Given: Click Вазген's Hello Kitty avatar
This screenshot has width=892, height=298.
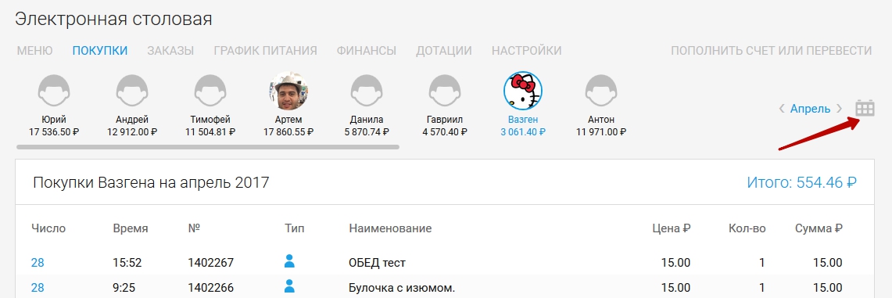Looking at the screenshot, I should tap(523, 91).
